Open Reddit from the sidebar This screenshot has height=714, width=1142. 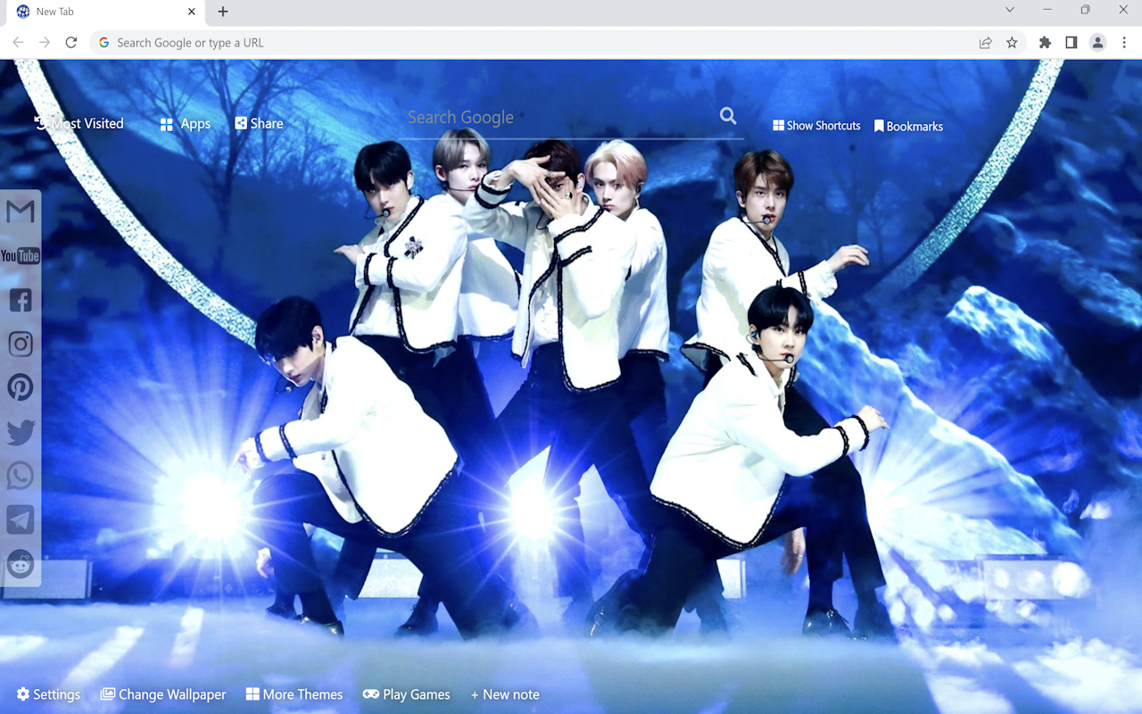(x=20, y=564)
